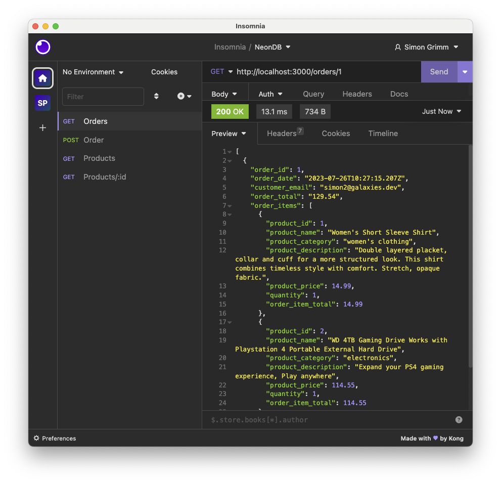Click the "simon2@galaxies.dev" email value
Screen dimensions: 501x484
click(360, 188)
